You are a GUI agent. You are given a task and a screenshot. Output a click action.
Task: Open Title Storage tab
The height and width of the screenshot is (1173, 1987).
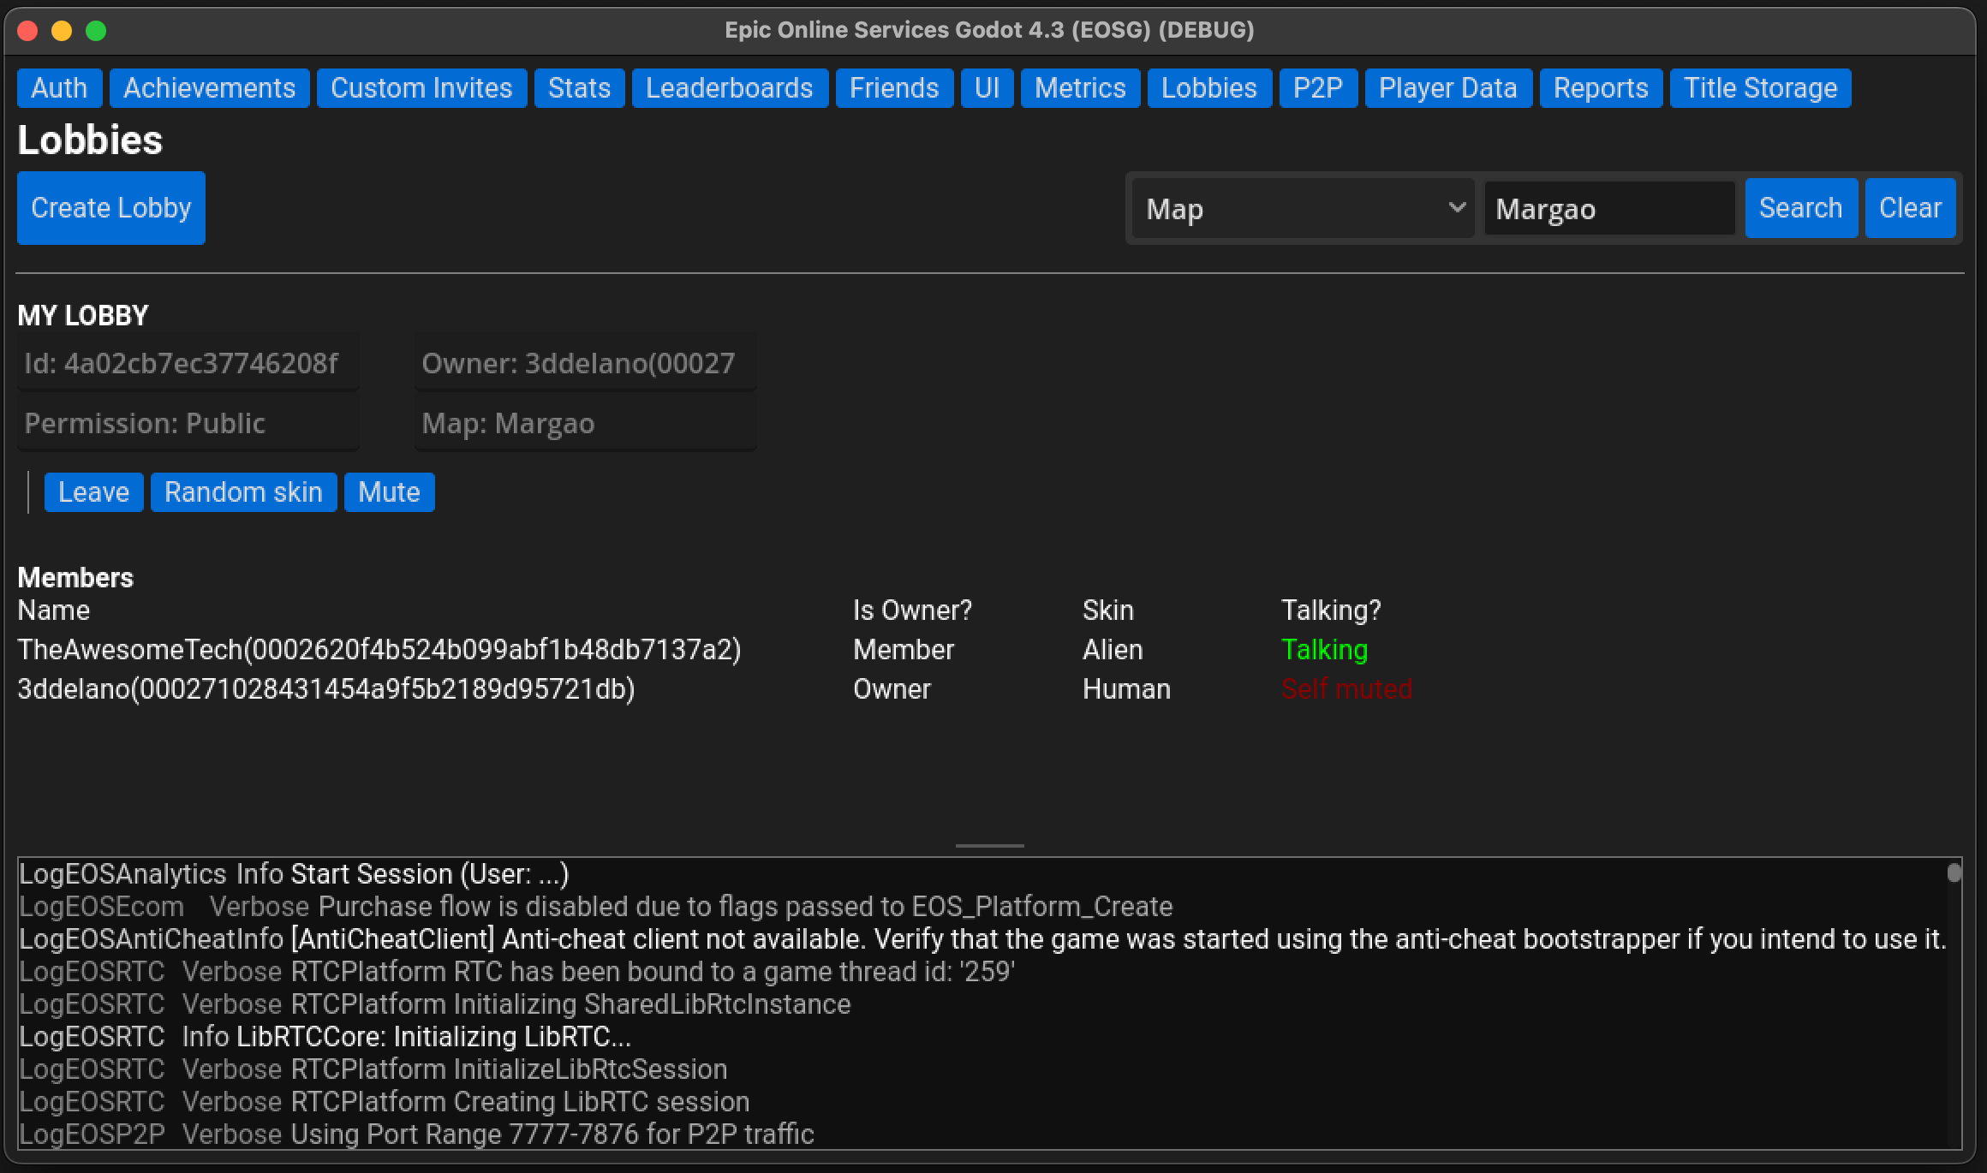[x=1760, y=88]
